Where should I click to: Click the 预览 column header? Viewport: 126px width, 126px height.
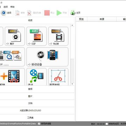[81, 19]
